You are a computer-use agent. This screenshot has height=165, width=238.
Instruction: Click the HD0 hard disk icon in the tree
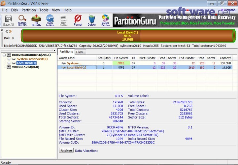(9, 55)
